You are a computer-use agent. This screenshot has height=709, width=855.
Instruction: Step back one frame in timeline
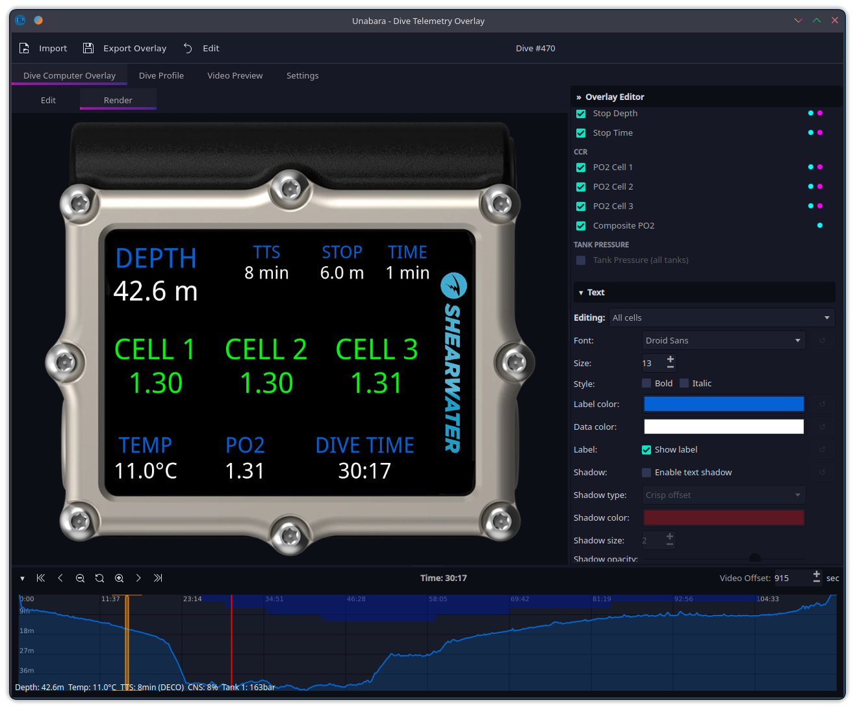(60, 578)
